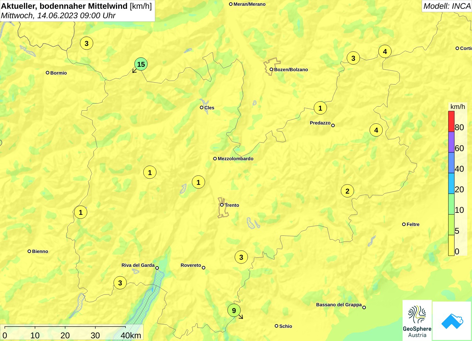The height and width of the screenshot is (341, 472).
Task: Click the km/h legend heading
Action: pos(458,107)
